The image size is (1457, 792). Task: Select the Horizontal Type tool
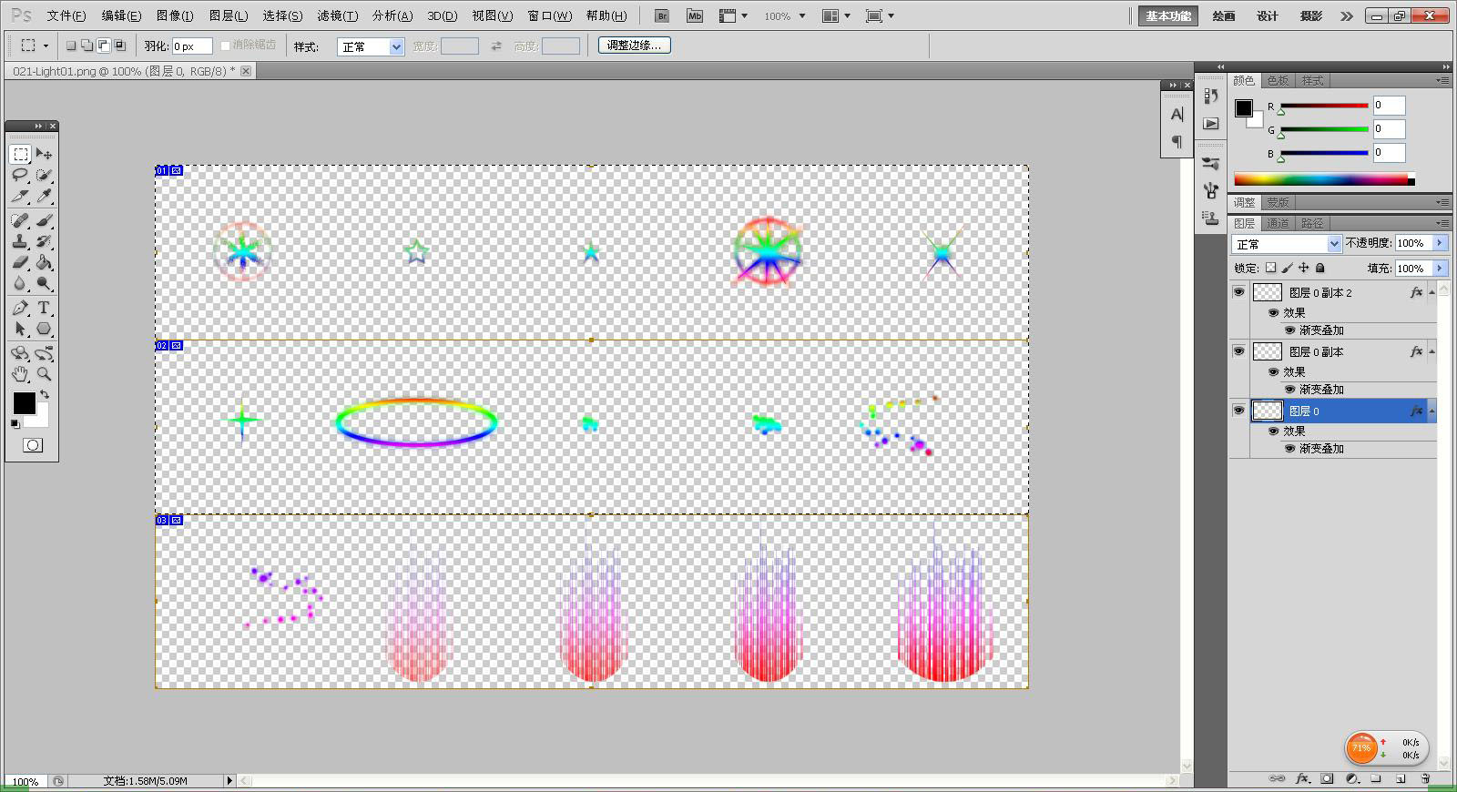[x=44, y=308]
